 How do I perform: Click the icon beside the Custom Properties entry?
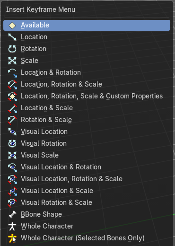[x=12, y=97]
